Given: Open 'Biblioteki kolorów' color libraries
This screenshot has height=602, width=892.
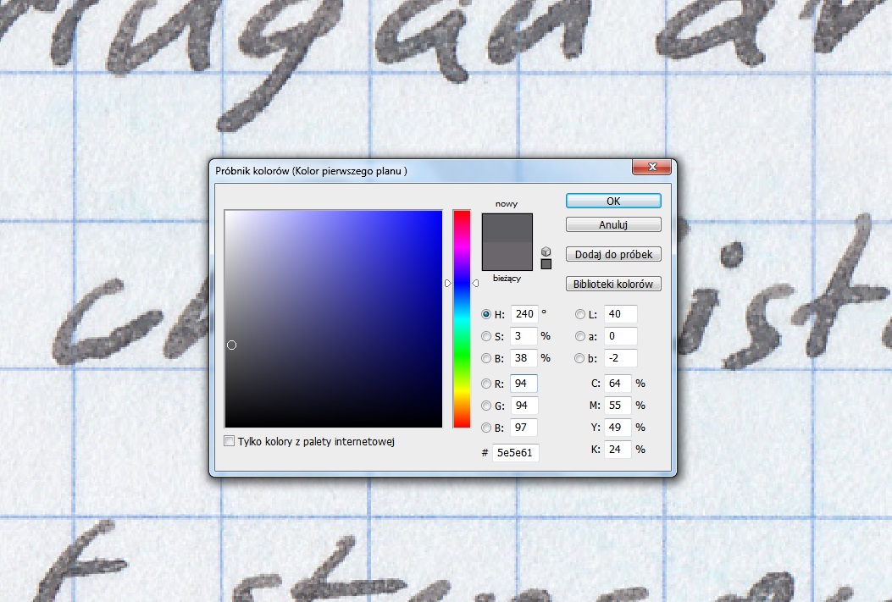Looking at the screenshot, I should (x=613, y=284).
